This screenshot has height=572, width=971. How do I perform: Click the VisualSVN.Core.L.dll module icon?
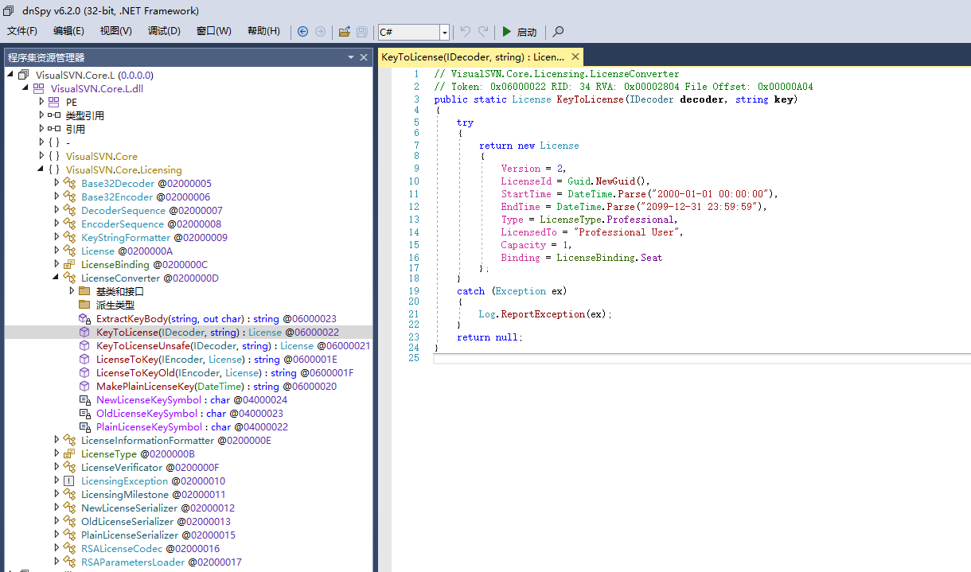coord(38,88)
